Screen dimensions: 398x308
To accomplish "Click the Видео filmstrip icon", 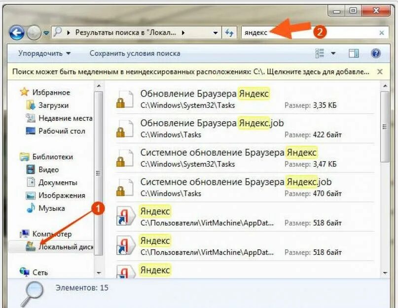I will pyautogui.click(x=31, y=170).
